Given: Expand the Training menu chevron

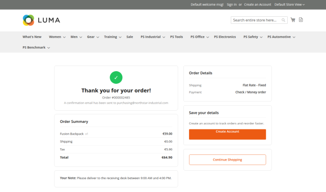Looking at the screenshot, I should (x=120, y=37).
